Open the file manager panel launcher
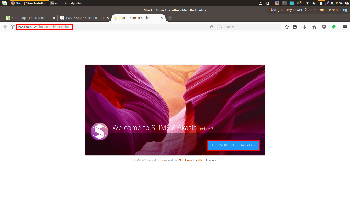Image resolution: width=350 pixels, height=197 pixels. point(292,3)
